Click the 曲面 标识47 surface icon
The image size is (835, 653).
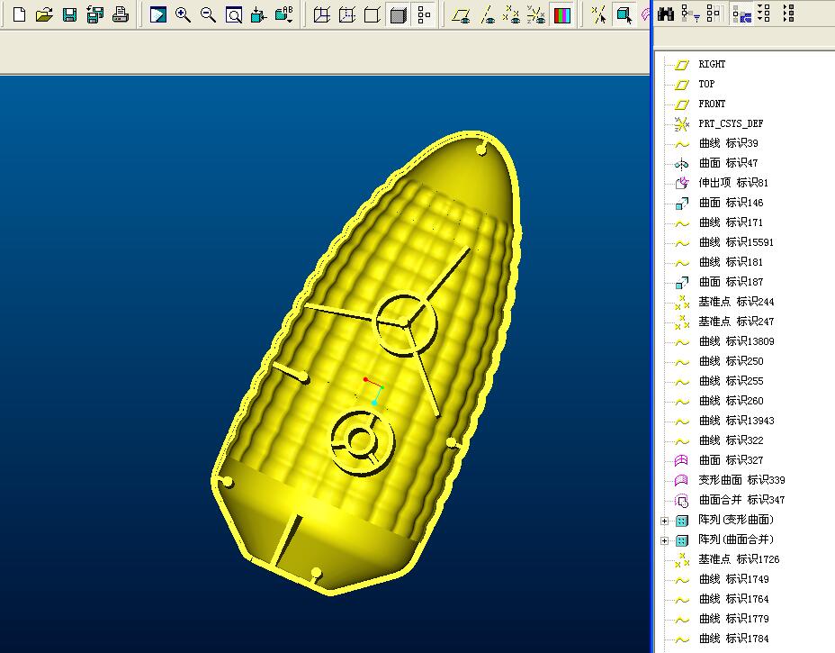682,164
